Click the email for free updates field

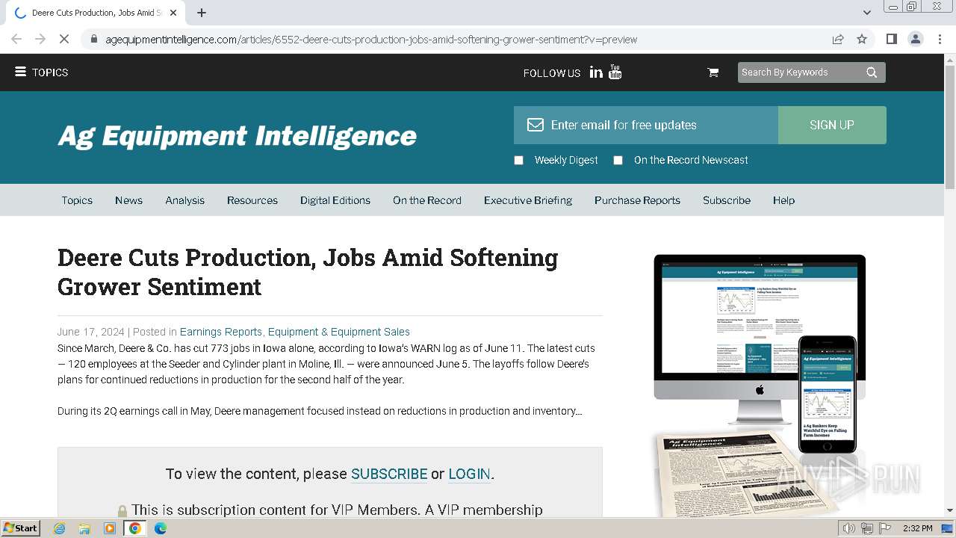tap(646, 125)
